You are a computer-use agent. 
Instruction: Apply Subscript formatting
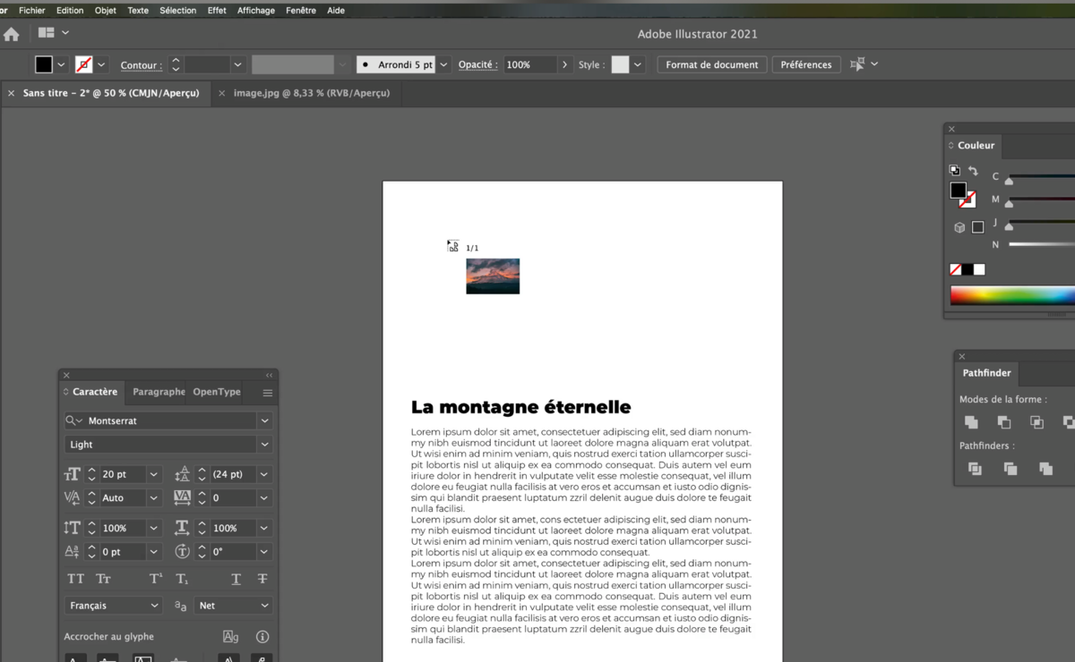click(x=182, y=579)
